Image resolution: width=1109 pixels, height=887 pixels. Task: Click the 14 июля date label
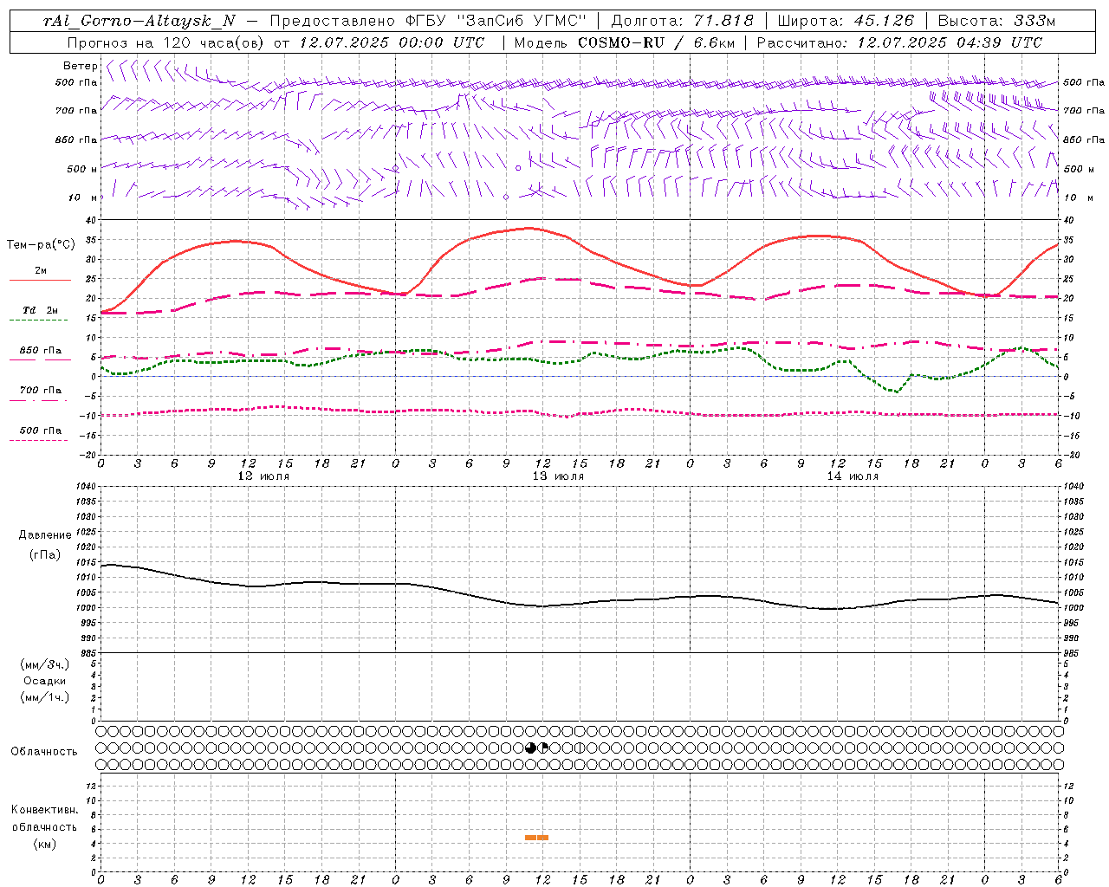click(853, 476)
